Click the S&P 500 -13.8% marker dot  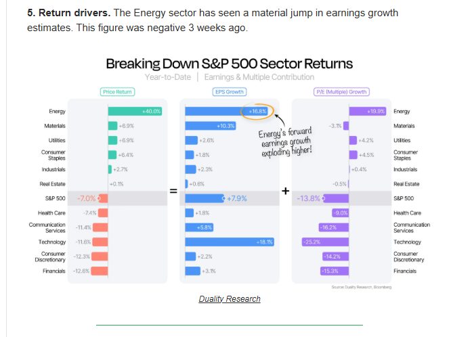coord(324,198)
